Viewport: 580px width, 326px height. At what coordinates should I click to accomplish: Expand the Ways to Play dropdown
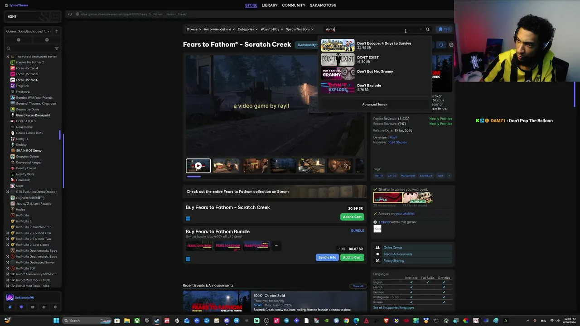pos(271,29)
